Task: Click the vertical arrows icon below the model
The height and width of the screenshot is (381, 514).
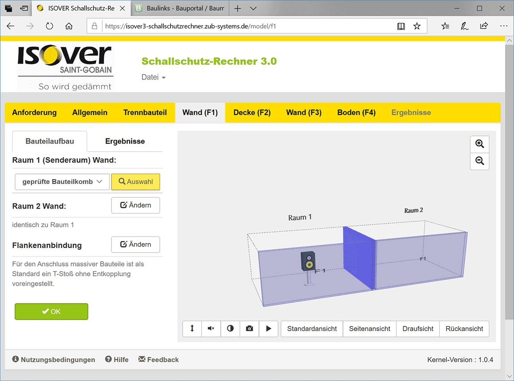Action: [x=192, y=329]
